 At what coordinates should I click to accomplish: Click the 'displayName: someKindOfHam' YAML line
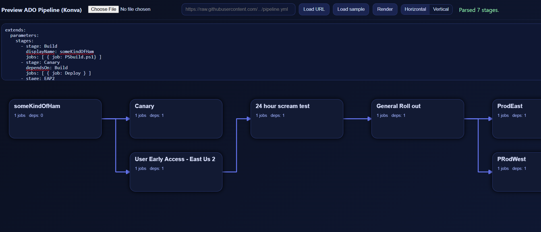(x=60, y=52)
